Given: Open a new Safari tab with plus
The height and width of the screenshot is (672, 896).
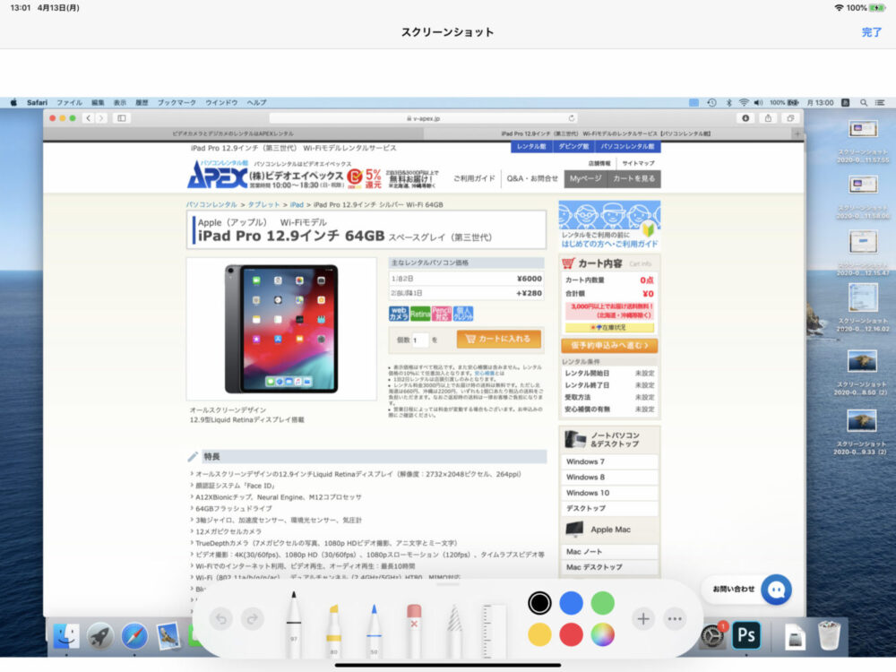Looking at the screenshot, I should tap(797, 134).
